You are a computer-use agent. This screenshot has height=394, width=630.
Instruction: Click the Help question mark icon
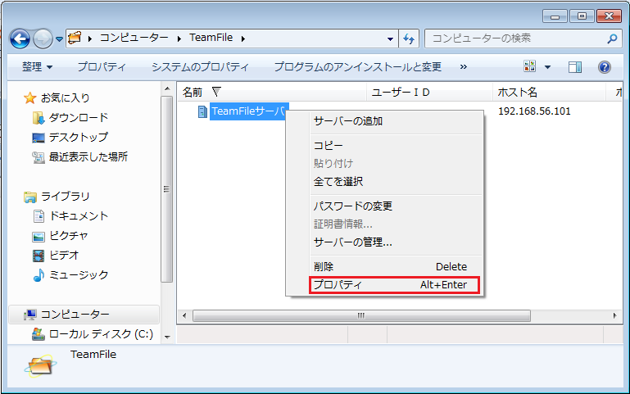pos(605,67)
